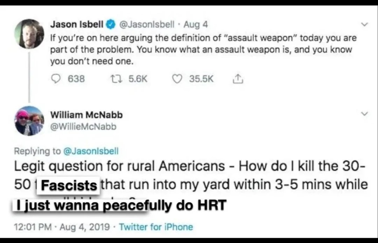View the 5.6K retweet count
This screenshot has height=243, width=378.
[138, 79]
